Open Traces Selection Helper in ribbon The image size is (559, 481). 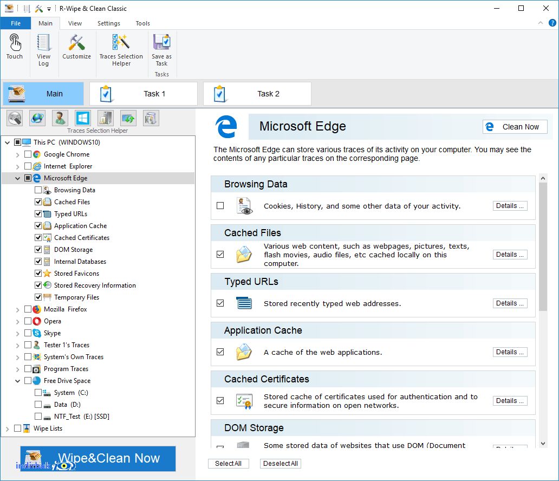point(121,50)
